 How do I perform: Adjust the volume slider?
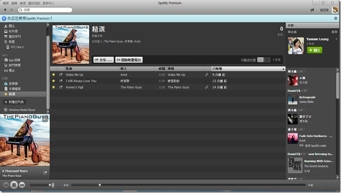[40, 185]
